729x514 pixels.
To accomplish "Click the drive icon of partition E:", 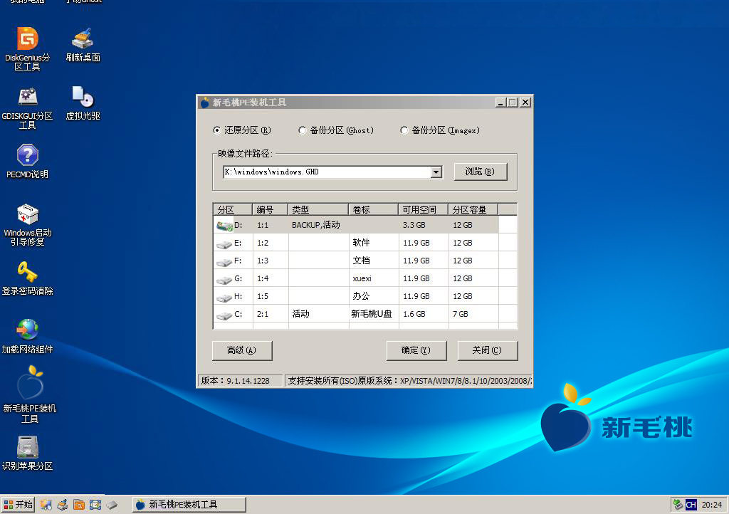I will (224, 244).
